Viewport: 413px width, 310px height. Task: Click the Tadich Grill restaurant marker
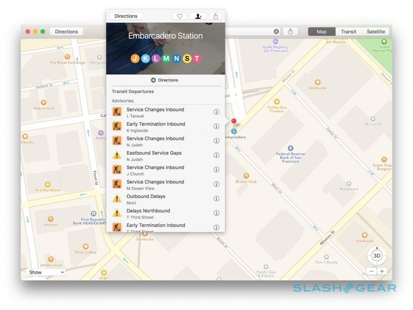coord(44,102)
